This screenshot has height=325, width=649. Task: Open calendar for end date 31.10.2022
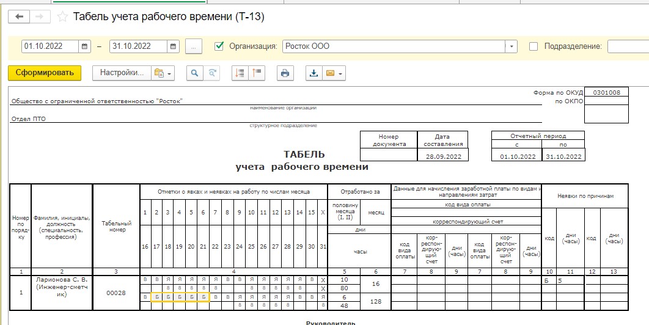(x=173, y=46)
